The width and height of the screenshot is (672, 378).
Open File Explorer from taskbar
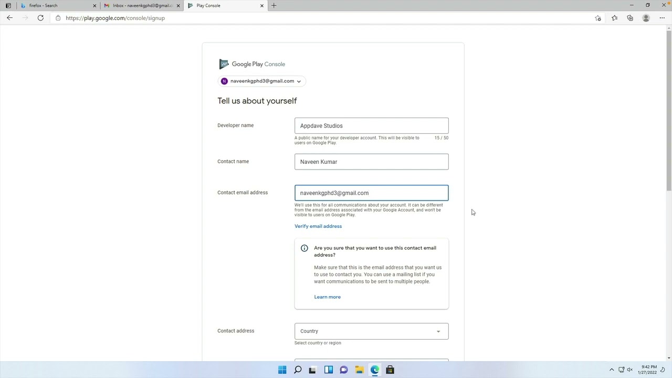tap(359, 370)
